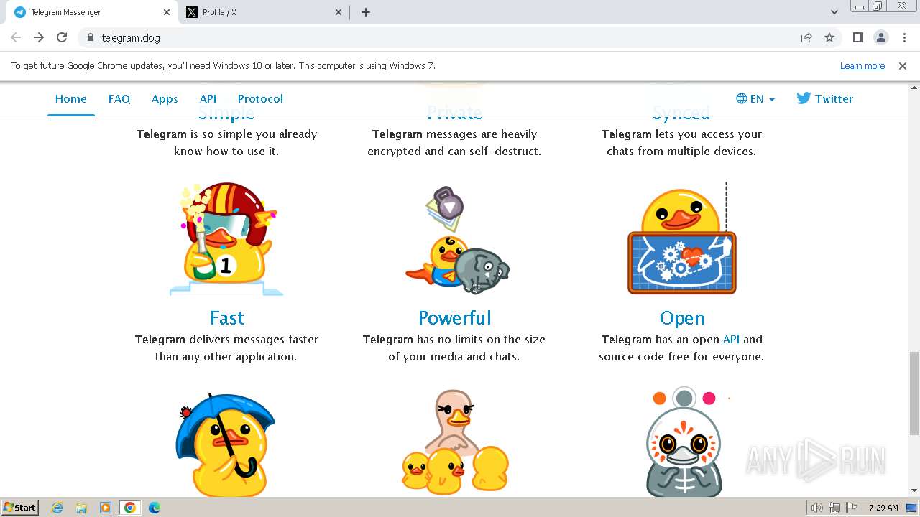Click the Chrome taskbar icon
This screenshot has width=920, height=517.
pyautogui.click(x=130, y=508)
